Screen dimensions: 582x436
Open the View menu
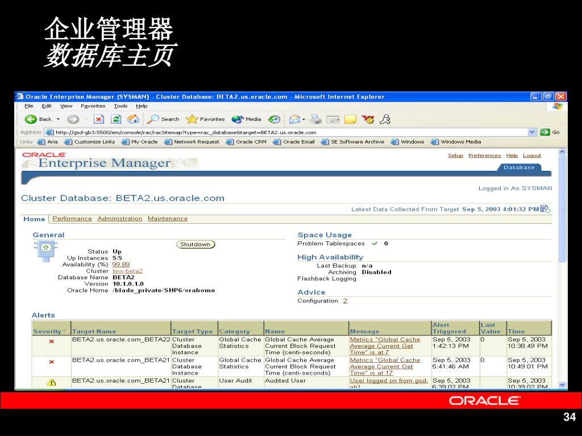(66, 106)
